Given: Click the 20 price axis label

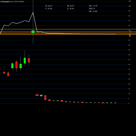Looking at the screenshot, I should (129, 84).
